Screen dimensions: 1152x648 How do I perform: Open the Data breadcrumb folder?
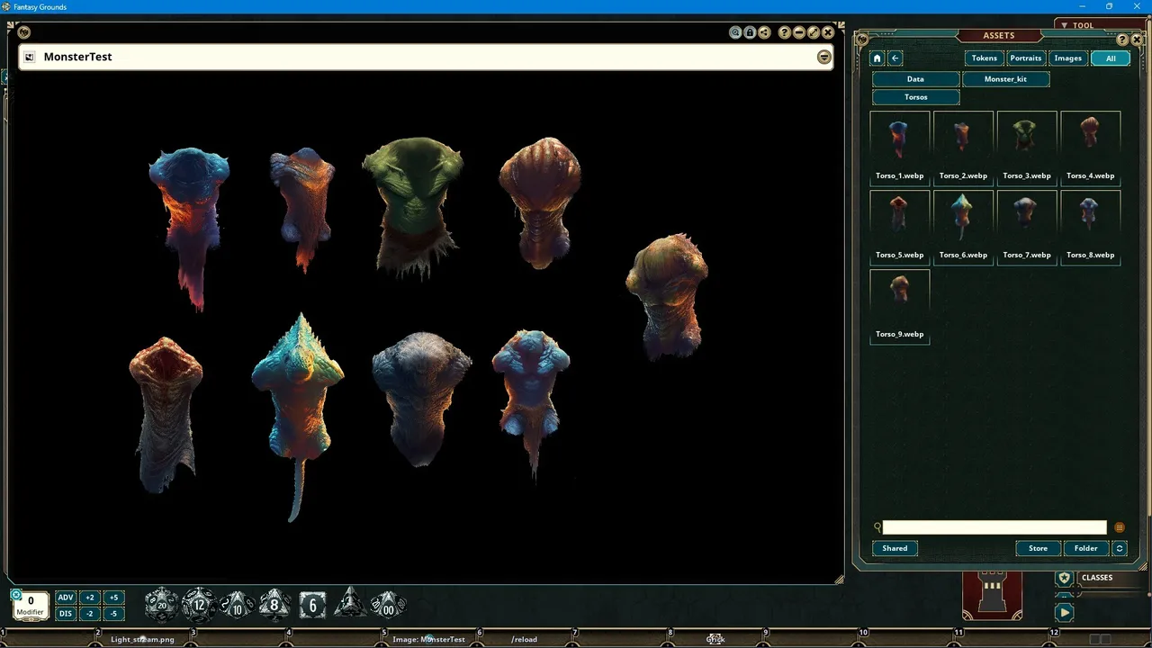coord(915,79)
